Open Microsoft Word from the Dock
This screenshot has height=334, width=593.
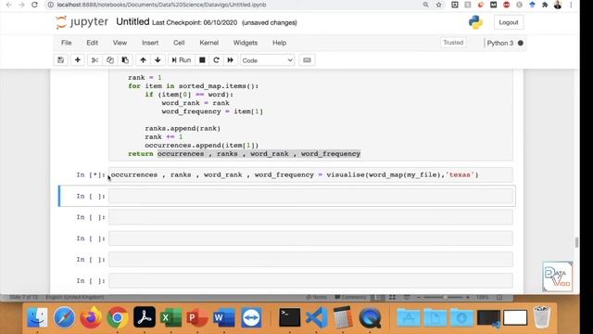click(224, 317)
